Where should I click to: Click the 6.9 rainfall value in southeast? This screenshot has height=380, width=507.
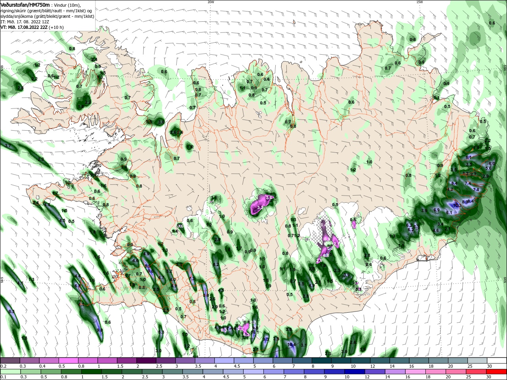coord(436,210)
